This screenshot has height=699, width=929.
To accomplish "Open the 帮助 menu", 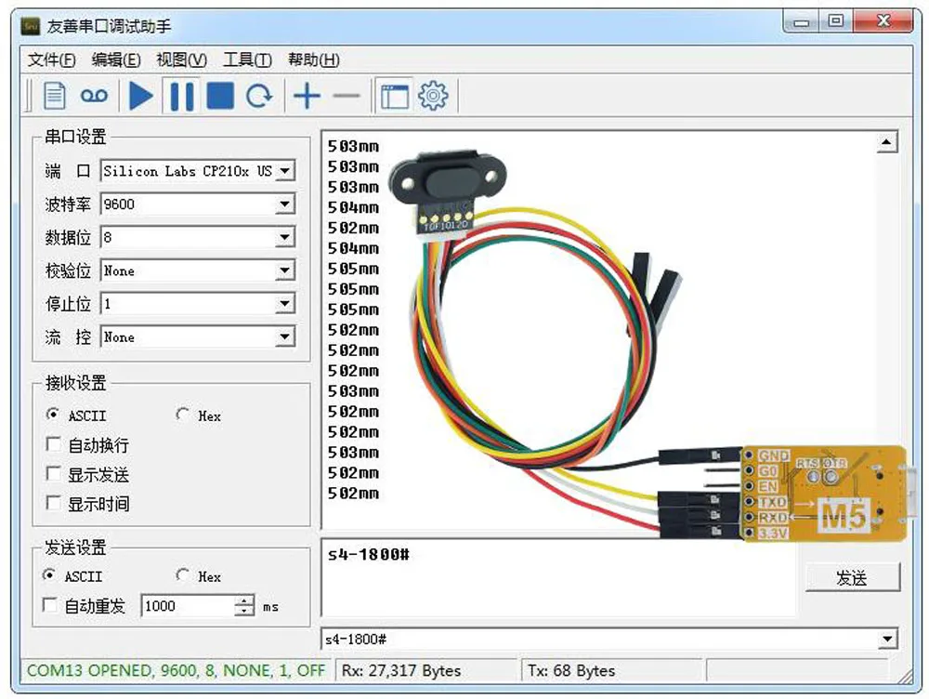I will tap(314, 59).
